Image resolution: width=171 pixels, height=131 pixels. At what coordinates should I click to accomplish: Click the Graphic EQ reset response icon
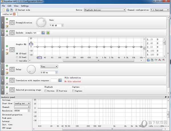(x=164, y=60)
